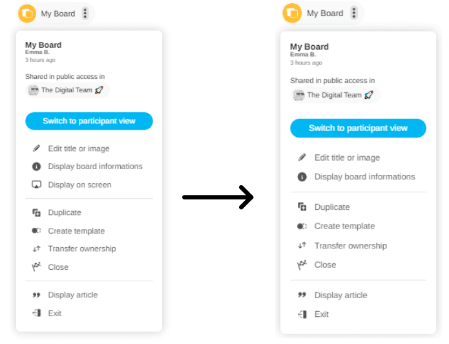The width and height of the screenshot is (449, 344).
Task: Click the Close flag icon in the left menu
Action: [x=36, y=267]
